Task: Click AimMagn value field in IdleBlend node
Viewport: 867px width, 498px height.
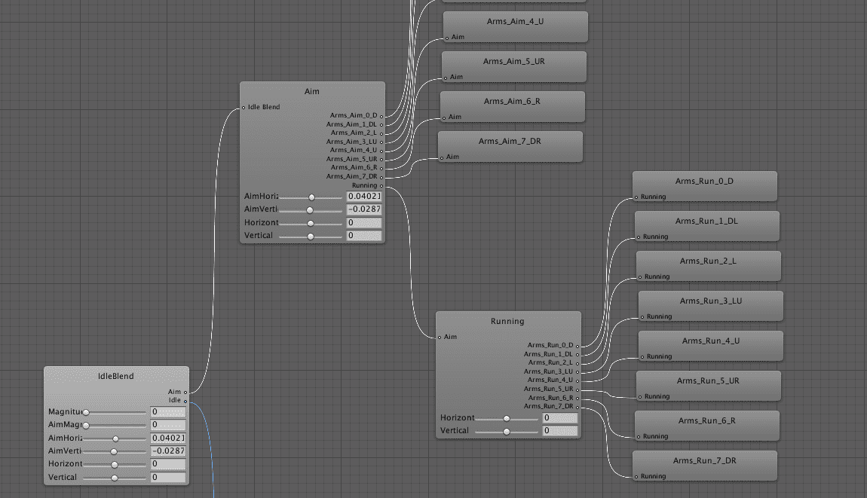Action: (167, 425)
